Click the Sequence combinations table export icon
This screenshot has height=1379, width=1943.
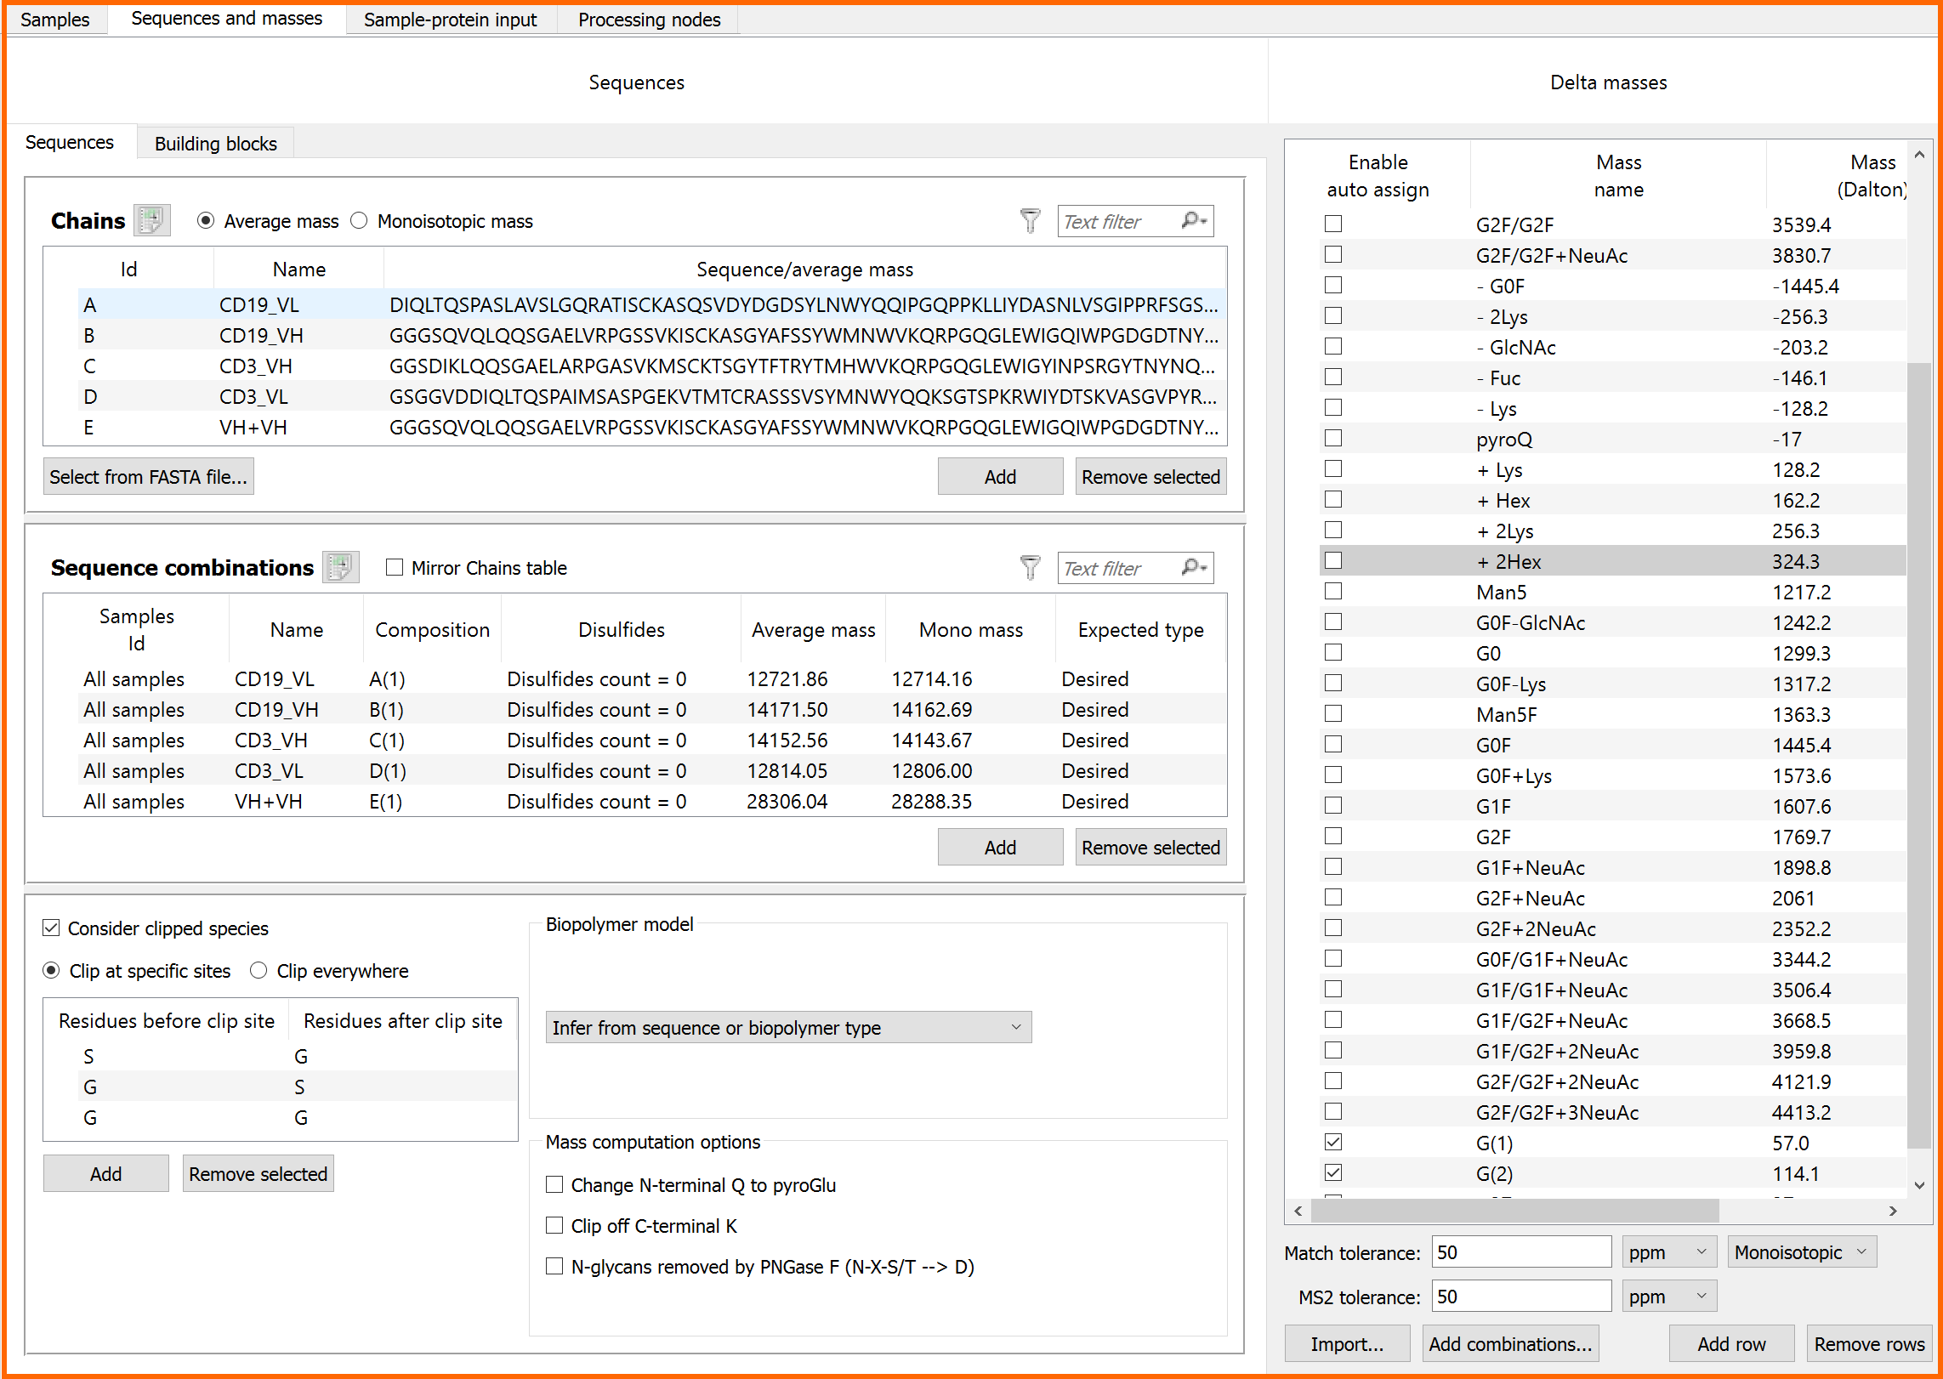pyautogui.click(x=340, y=567)
